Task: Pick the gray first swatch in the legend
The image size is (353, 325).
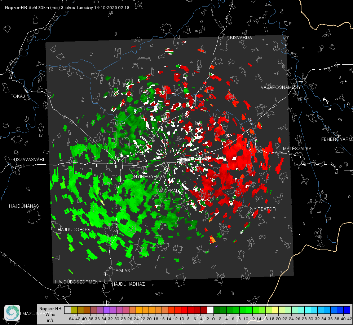Action: 67,310
